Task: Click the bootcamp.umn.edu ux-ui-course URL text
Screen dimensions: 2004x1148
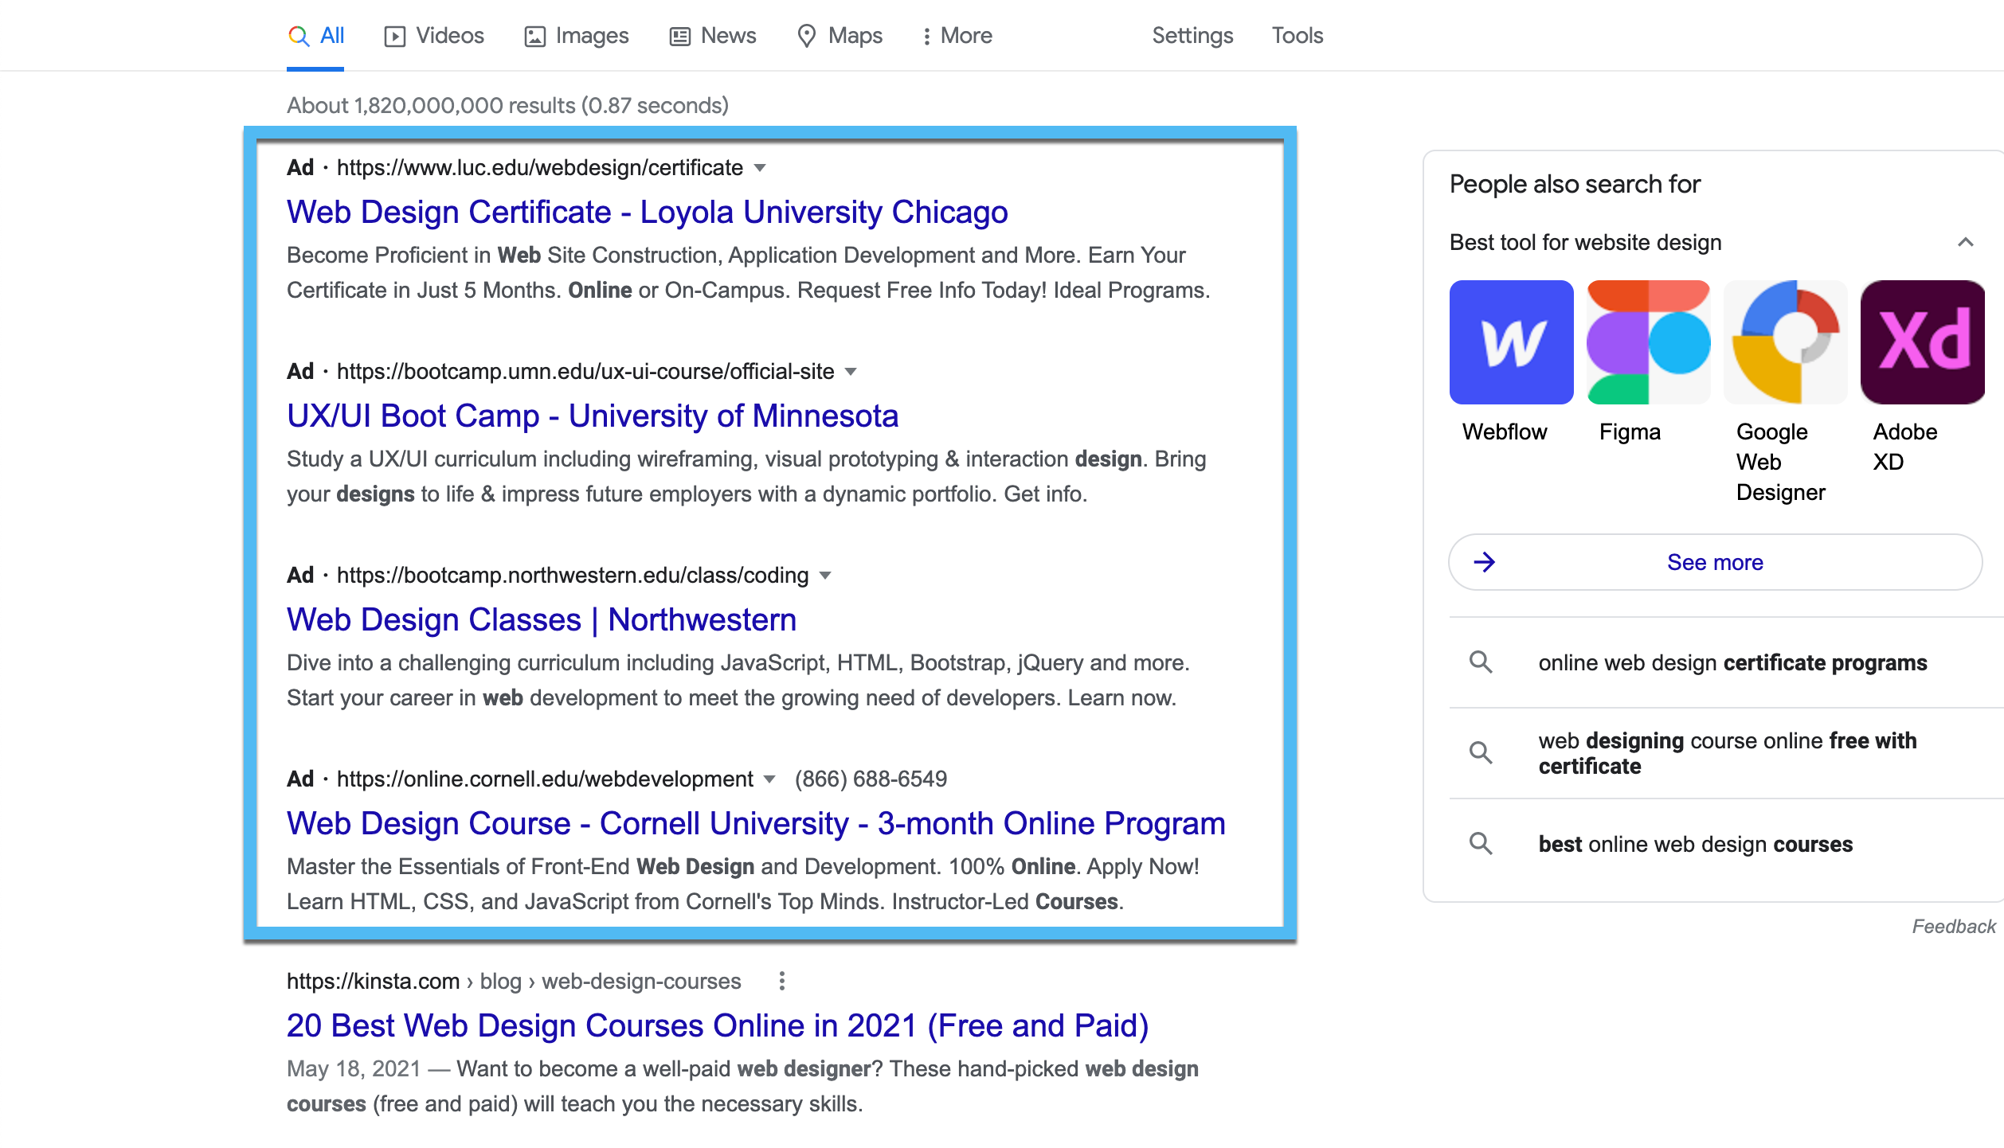Action: pos(585,371)
